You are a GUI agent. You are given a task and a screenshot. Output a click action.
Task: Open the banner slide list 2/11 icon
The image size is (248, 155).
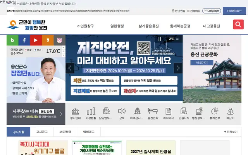pyautogui.click(x=177, y=39)
